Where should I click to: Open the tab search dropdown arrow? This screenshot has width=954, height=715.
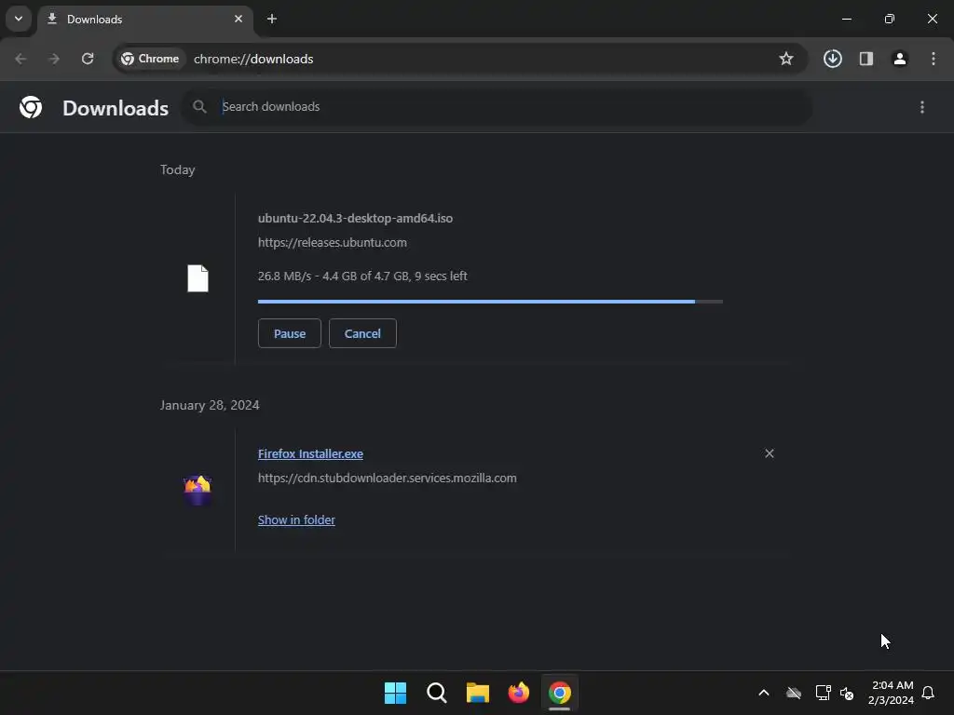coord(19,19)
